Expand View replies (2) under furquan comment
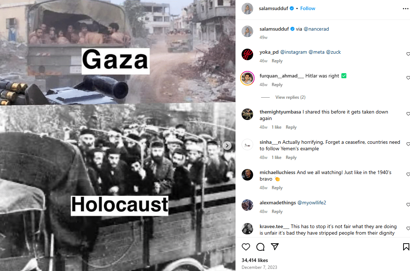Viewport: 410px width, 271px height. [290, 97]
